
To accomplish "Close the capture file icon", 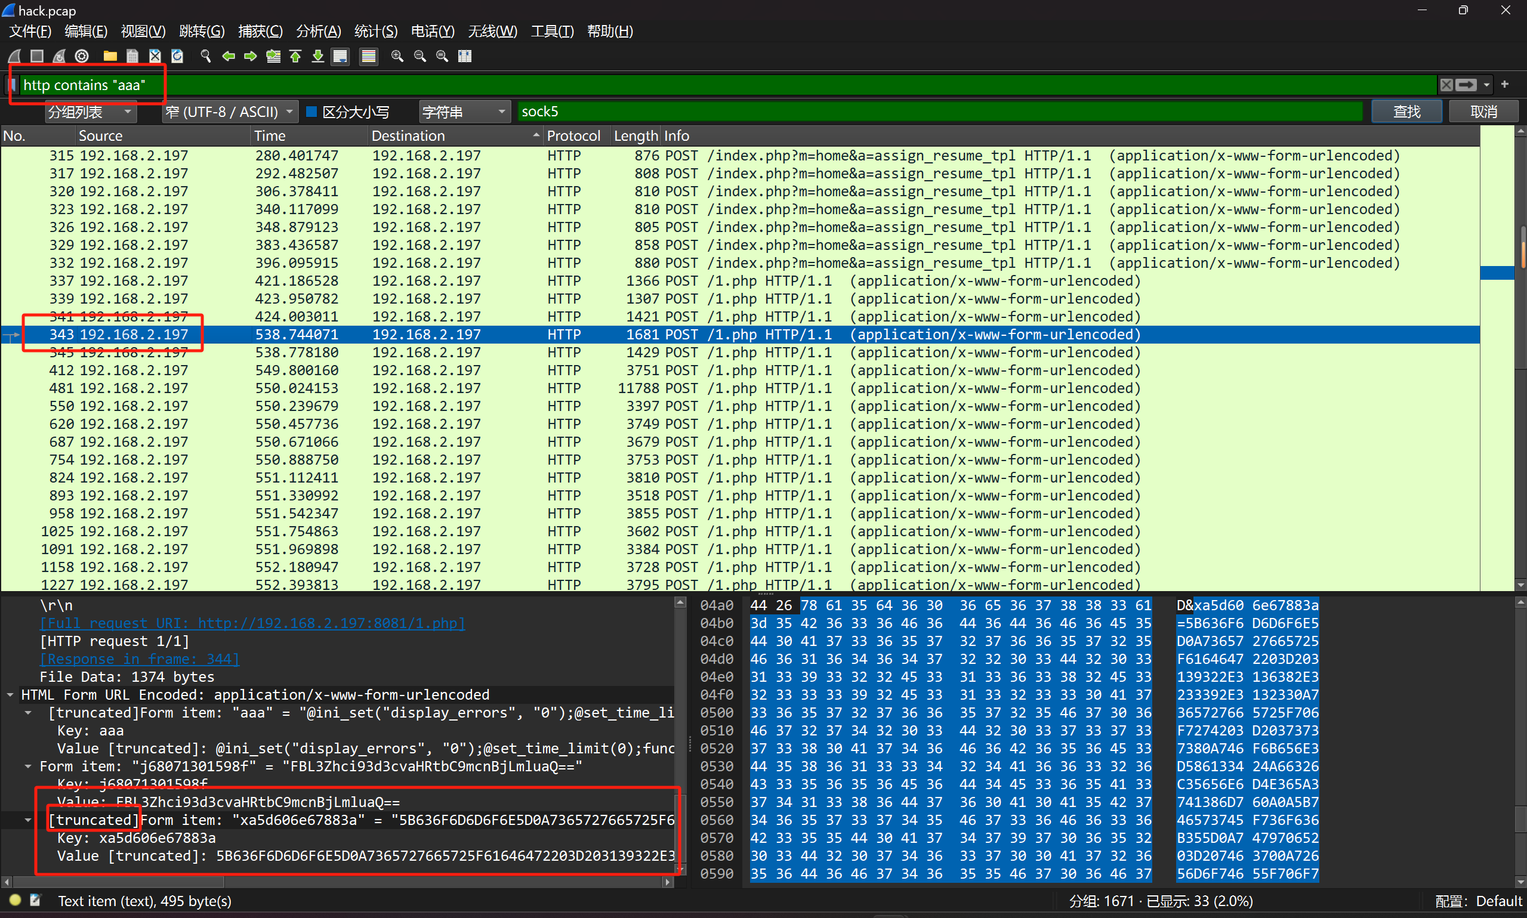I will 155,56.
